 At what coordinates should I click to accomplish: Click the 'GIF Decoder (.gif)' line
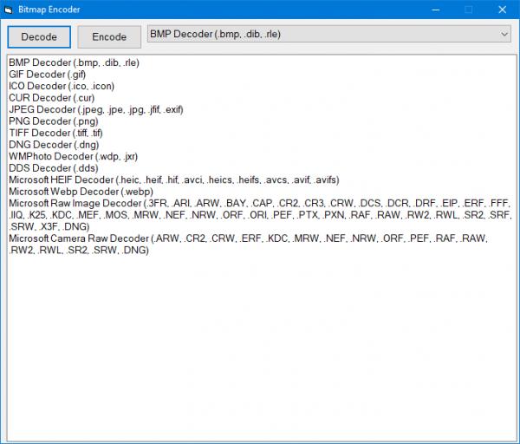[x=48, y=75]
